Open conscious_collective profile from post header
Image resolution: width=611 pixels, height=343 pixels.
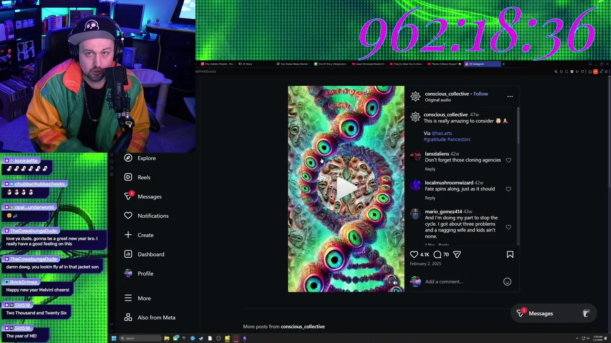point(447,94)
